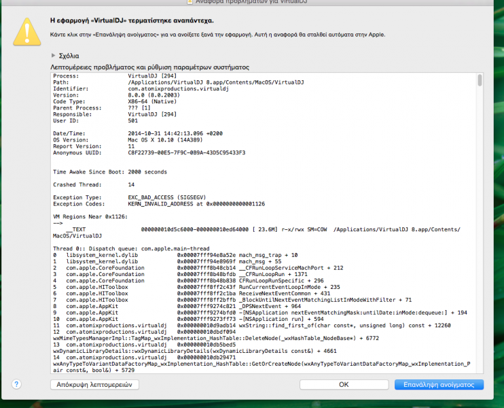The height and width of the screenshot is (408, 504).
Task: Click the 'Report Version:' line
Action: [x=94, y=146]
